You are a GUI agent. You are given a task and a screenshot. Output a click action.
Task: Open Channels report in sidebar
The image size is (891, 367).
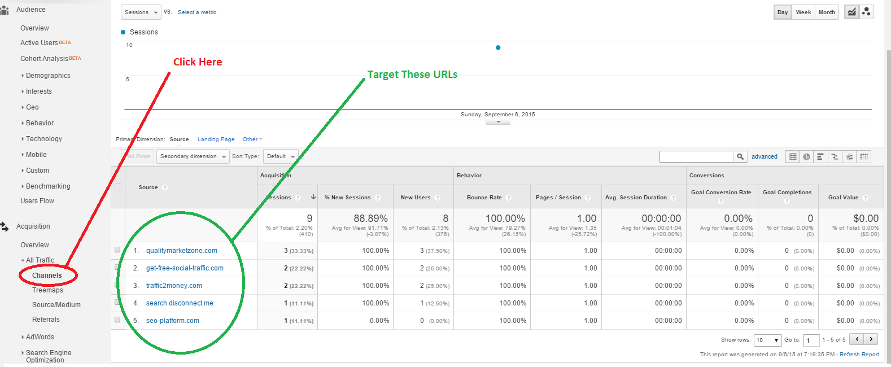click(x=47, y=276)
